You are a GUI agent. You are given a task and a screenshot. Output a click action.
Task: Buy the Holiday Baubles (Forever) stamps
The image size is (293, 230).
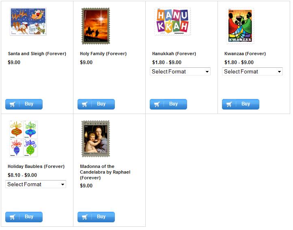coord(24,217)
